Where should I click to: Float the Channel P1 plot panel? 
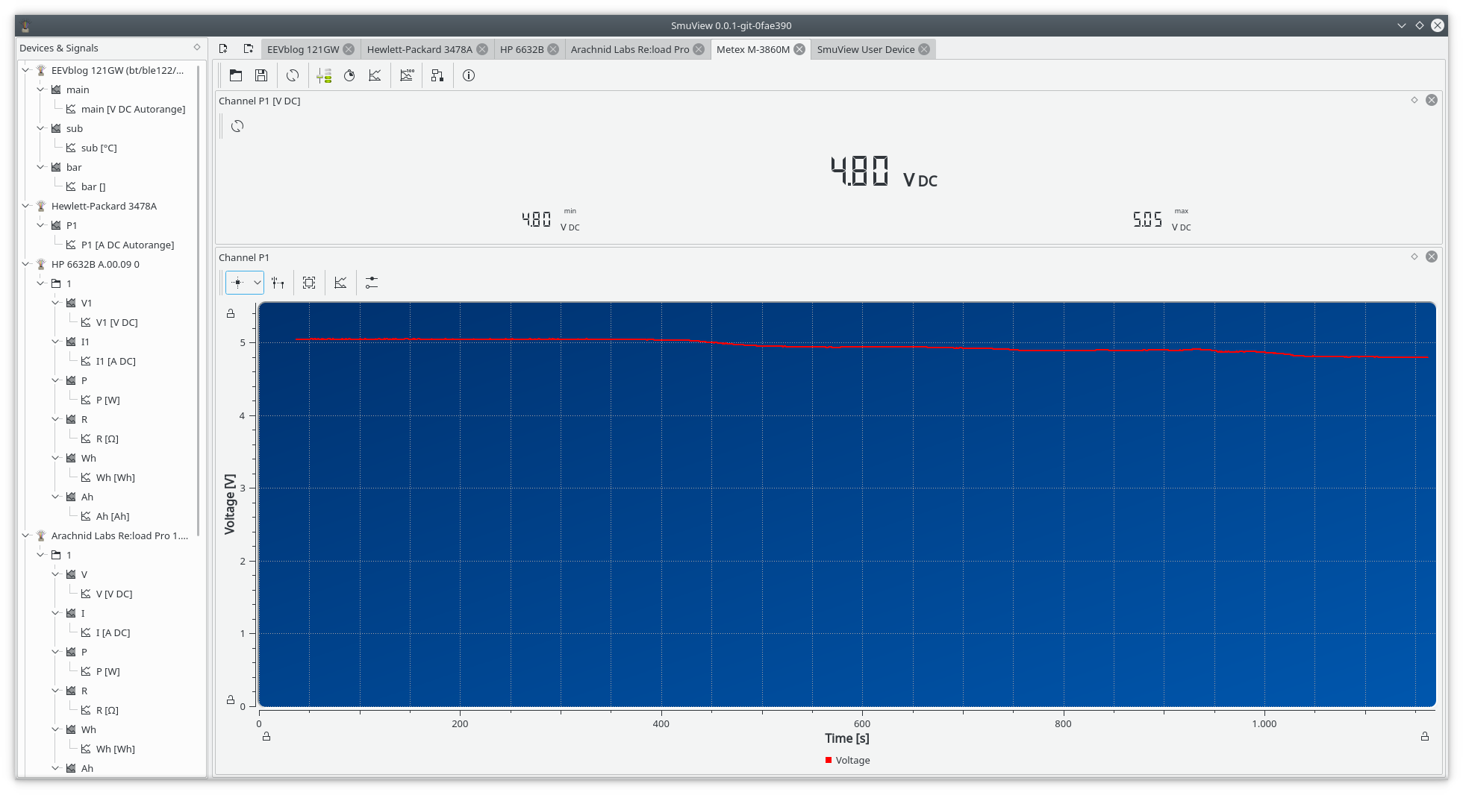1414,257
